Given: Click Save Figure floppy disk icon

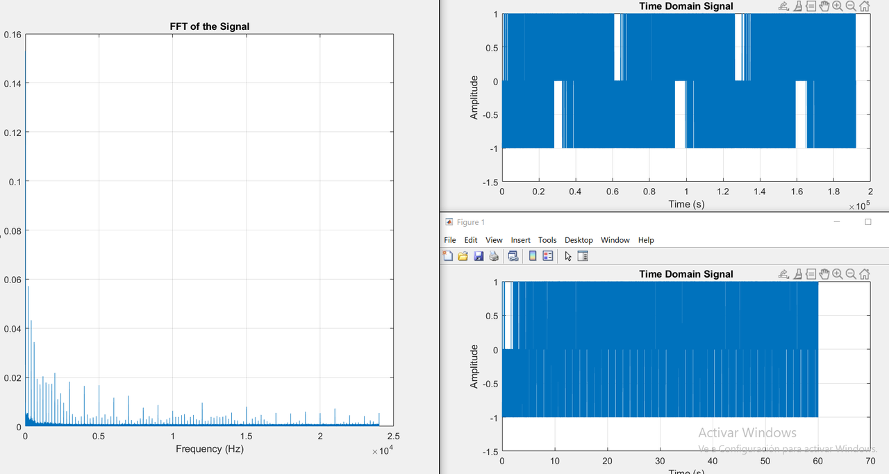Looking at the screenshot, I should point(479,256).
